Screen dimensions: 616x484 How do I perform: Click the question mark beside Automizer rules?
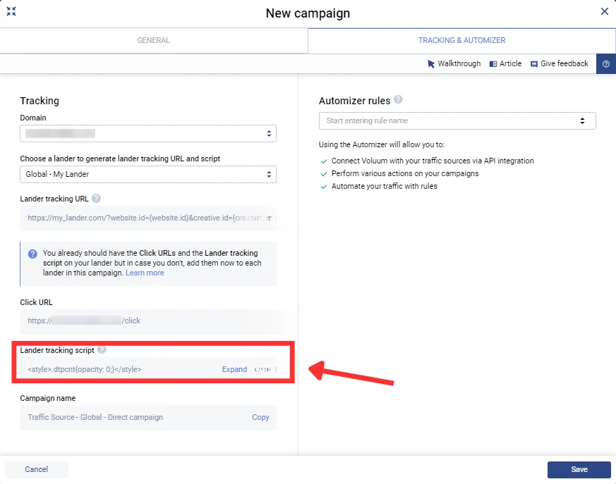[399, 101]
